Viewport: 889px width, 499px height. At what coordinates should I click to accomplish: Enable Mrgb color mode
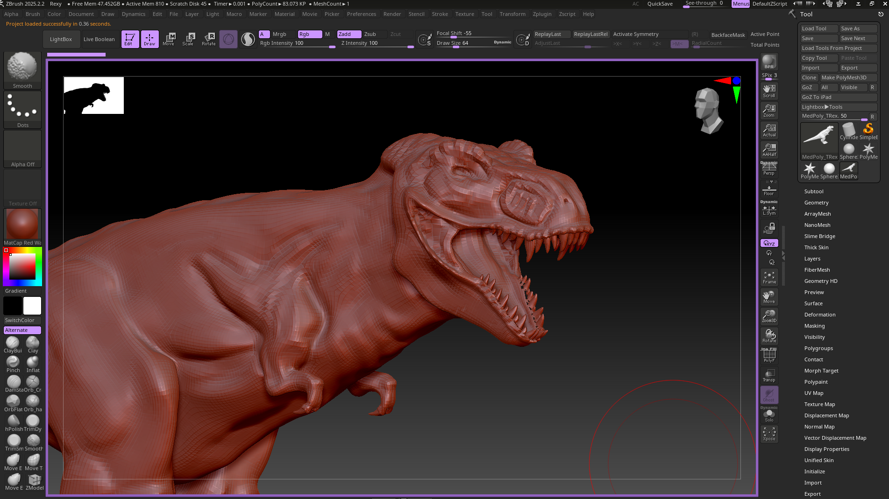[279, 34]
